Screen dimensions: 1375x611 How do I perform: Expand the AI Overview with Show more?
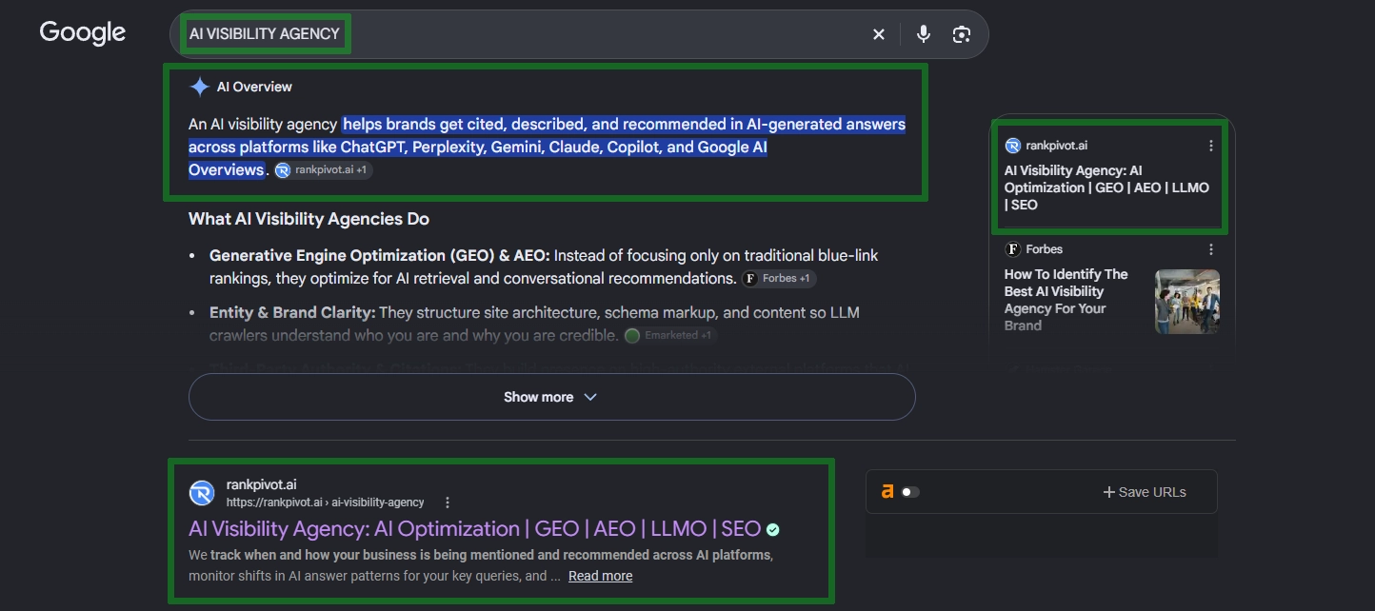coord(551,397)
